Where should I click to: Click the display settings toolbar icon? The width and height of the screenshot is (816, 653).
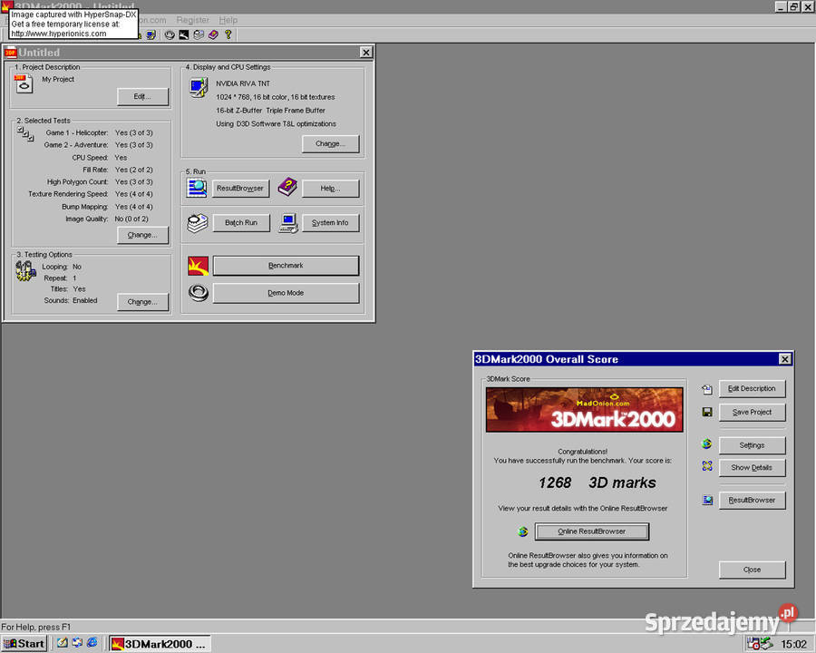151,34
